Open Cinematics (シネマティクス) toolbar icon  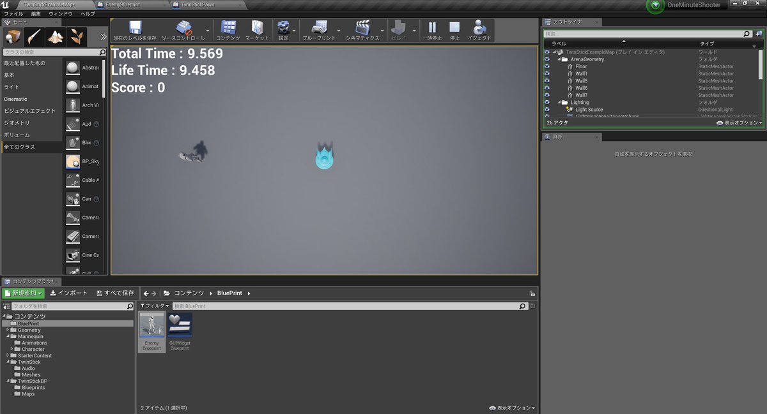click(x=362, y=30)
